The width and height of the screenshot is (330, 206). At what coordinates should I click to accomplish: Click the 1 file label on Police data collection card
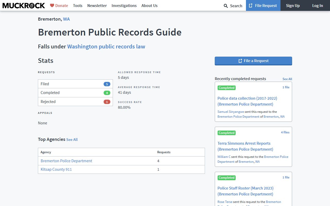click(x=286, y=87)
